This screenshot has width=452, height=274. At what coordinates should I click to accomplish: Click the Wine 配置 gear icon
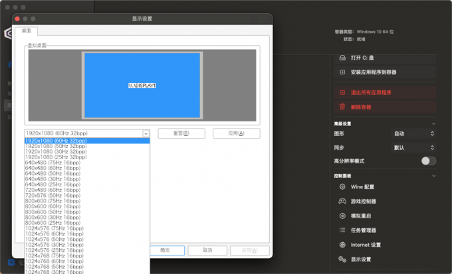point(342,187)
